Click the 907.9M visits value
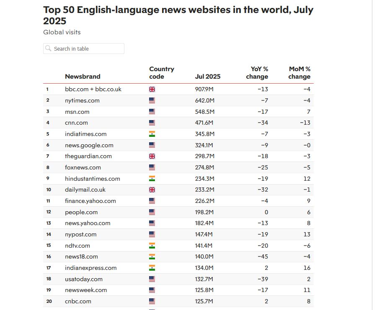Image resolution: width=387 pixels, height=310 pixels. tap(204, 89)
